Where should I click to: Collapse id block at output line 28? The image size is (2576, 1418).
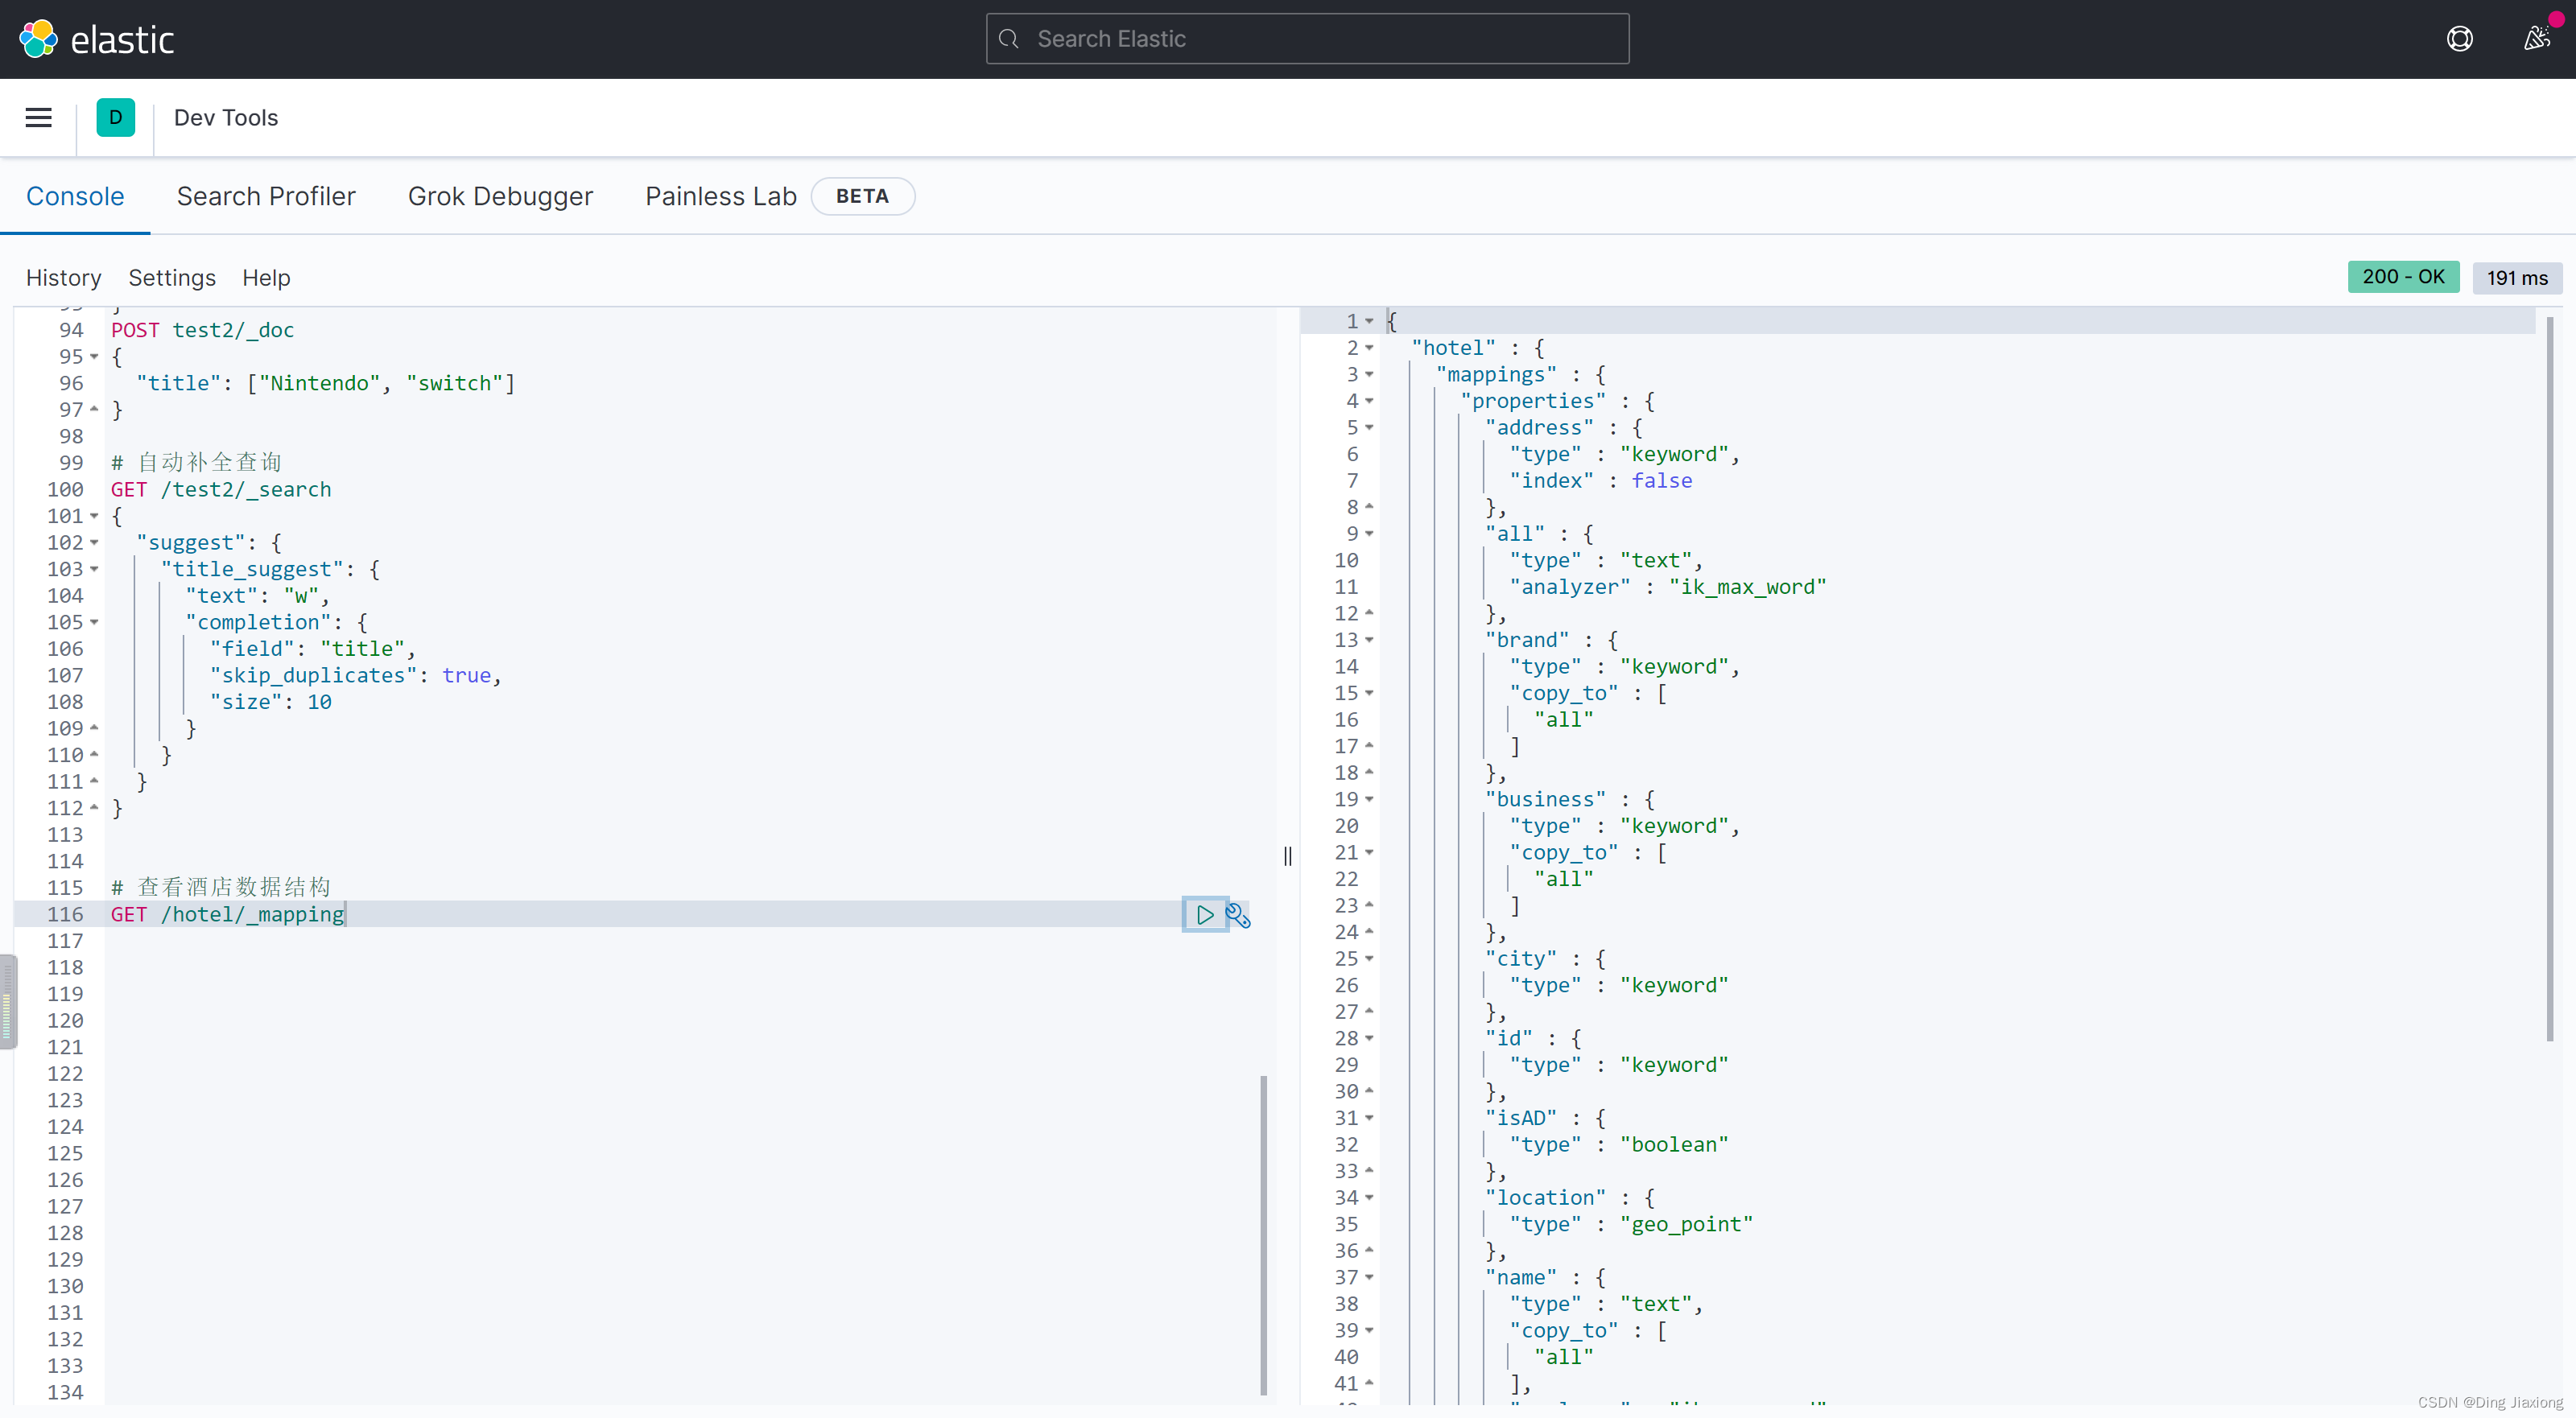coord(1369,1038)
